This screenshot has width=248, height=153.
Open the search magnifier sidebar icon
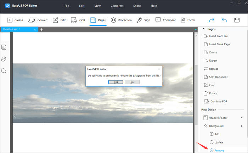click(4, 71)
